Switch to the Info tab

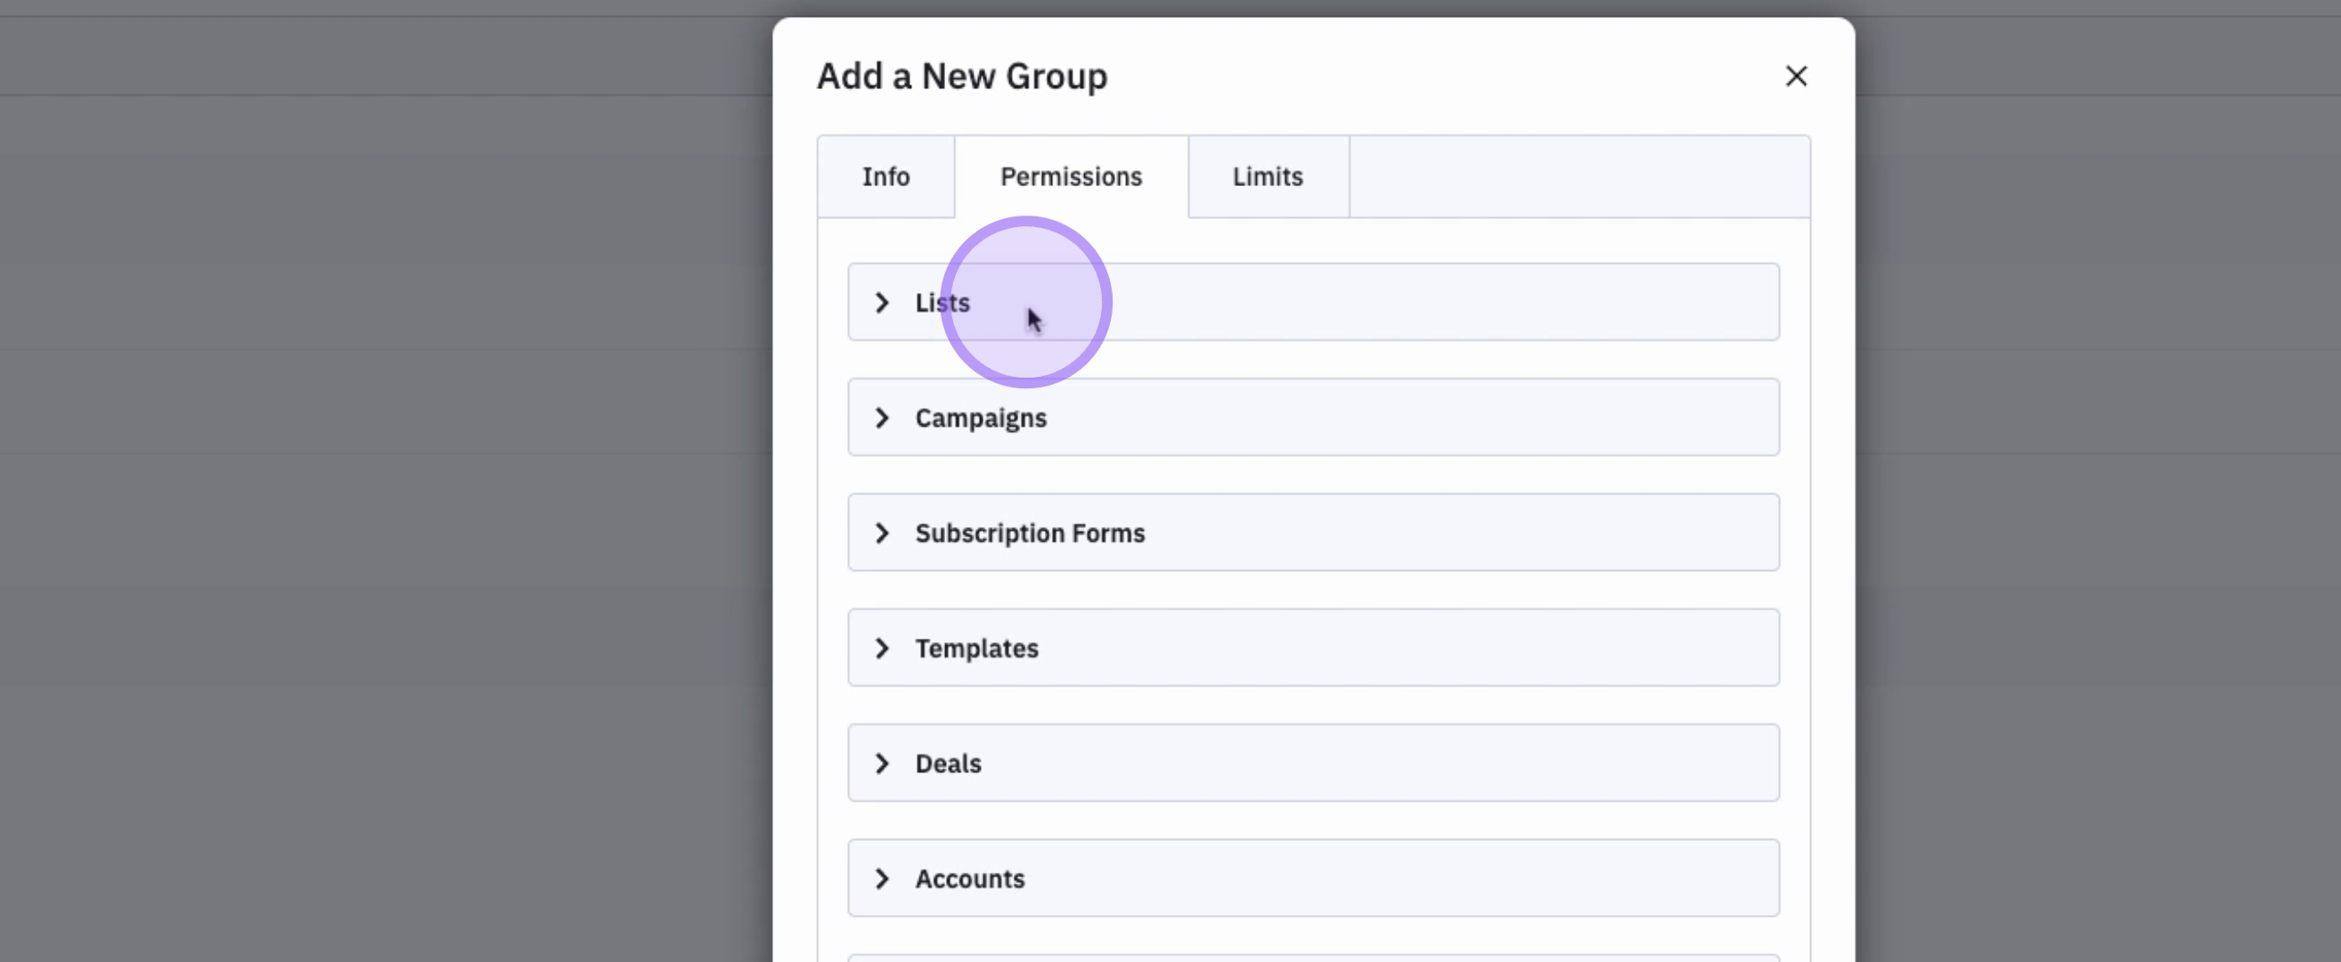(x=885, y=176)
